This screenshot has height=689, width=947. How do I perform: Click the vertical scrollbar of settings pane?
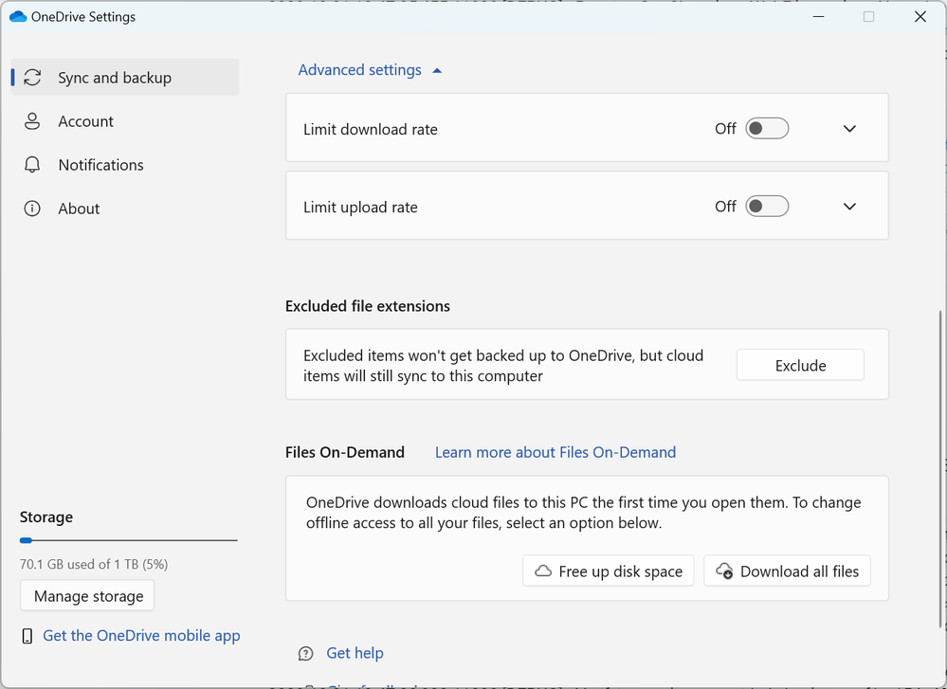pyautogui.click(x=939, y=469)
